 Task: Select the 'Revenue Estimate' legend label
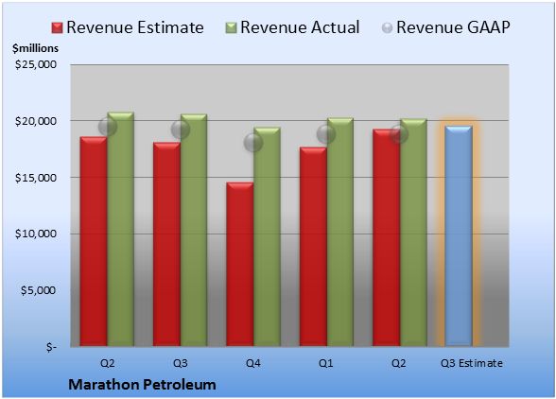coord(135,27)
